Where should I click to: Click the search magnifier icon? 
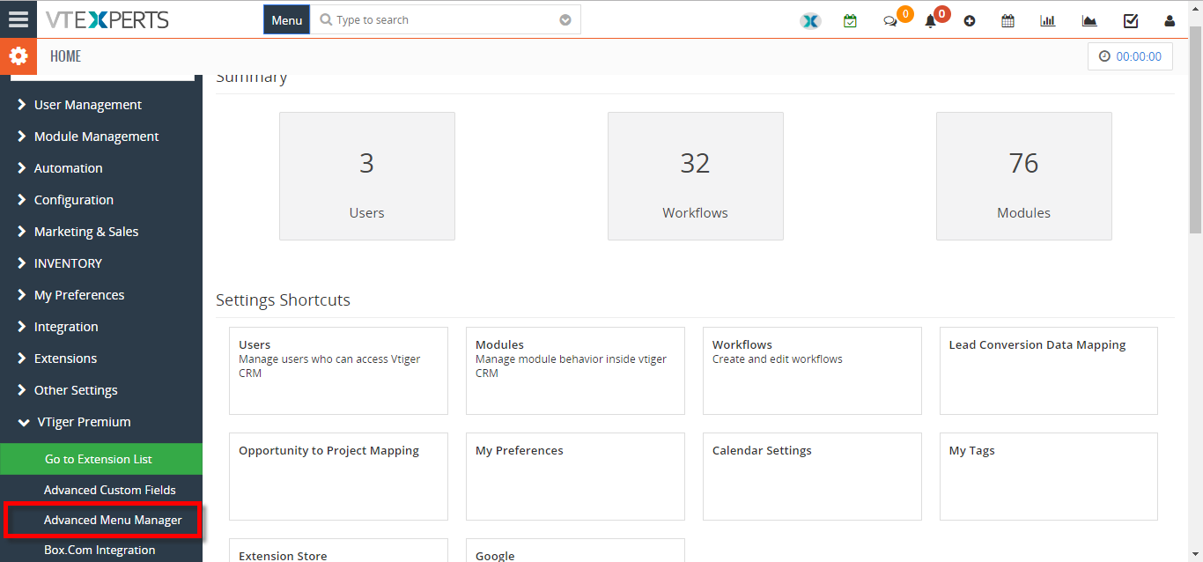click(326, 20)
